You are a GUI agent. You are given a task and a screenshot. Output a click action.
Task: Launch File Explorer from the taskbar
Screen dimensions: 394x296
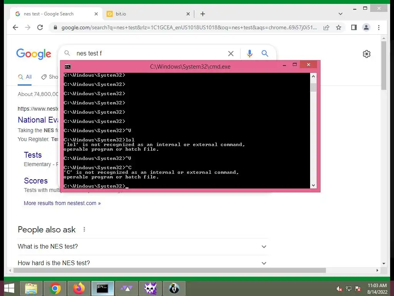31,288
